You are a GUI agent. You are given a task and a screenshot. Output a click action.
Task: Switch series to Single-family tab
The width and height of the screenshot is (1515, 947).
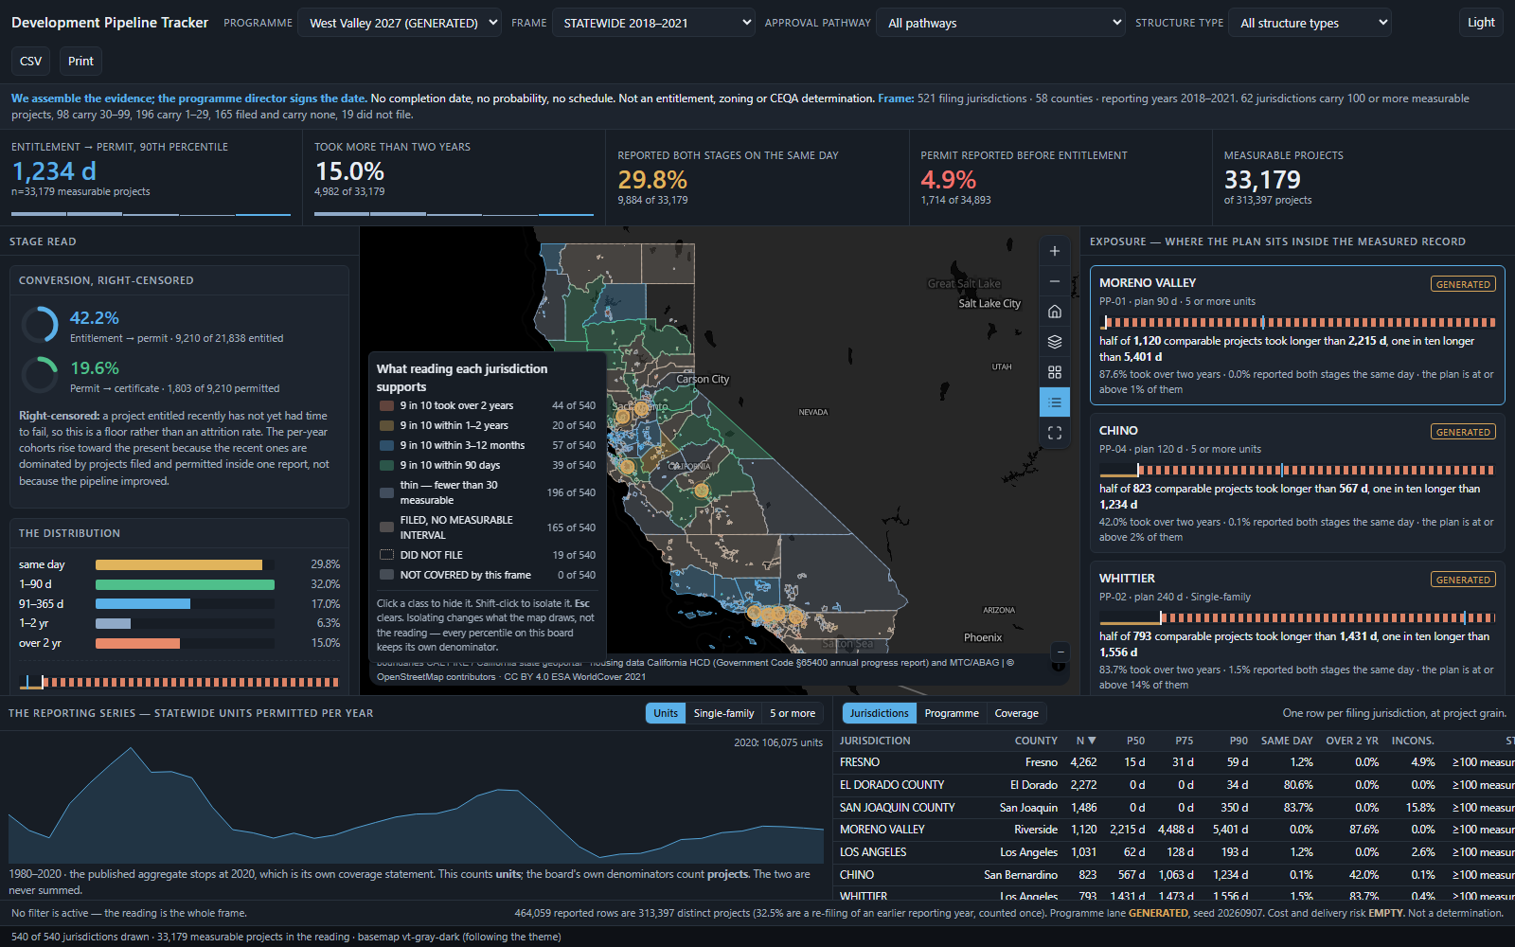coord(723,713)
